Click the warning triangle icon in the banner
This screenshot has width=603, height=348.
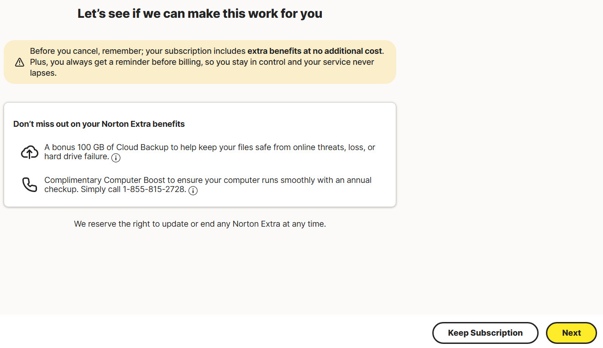20,62
